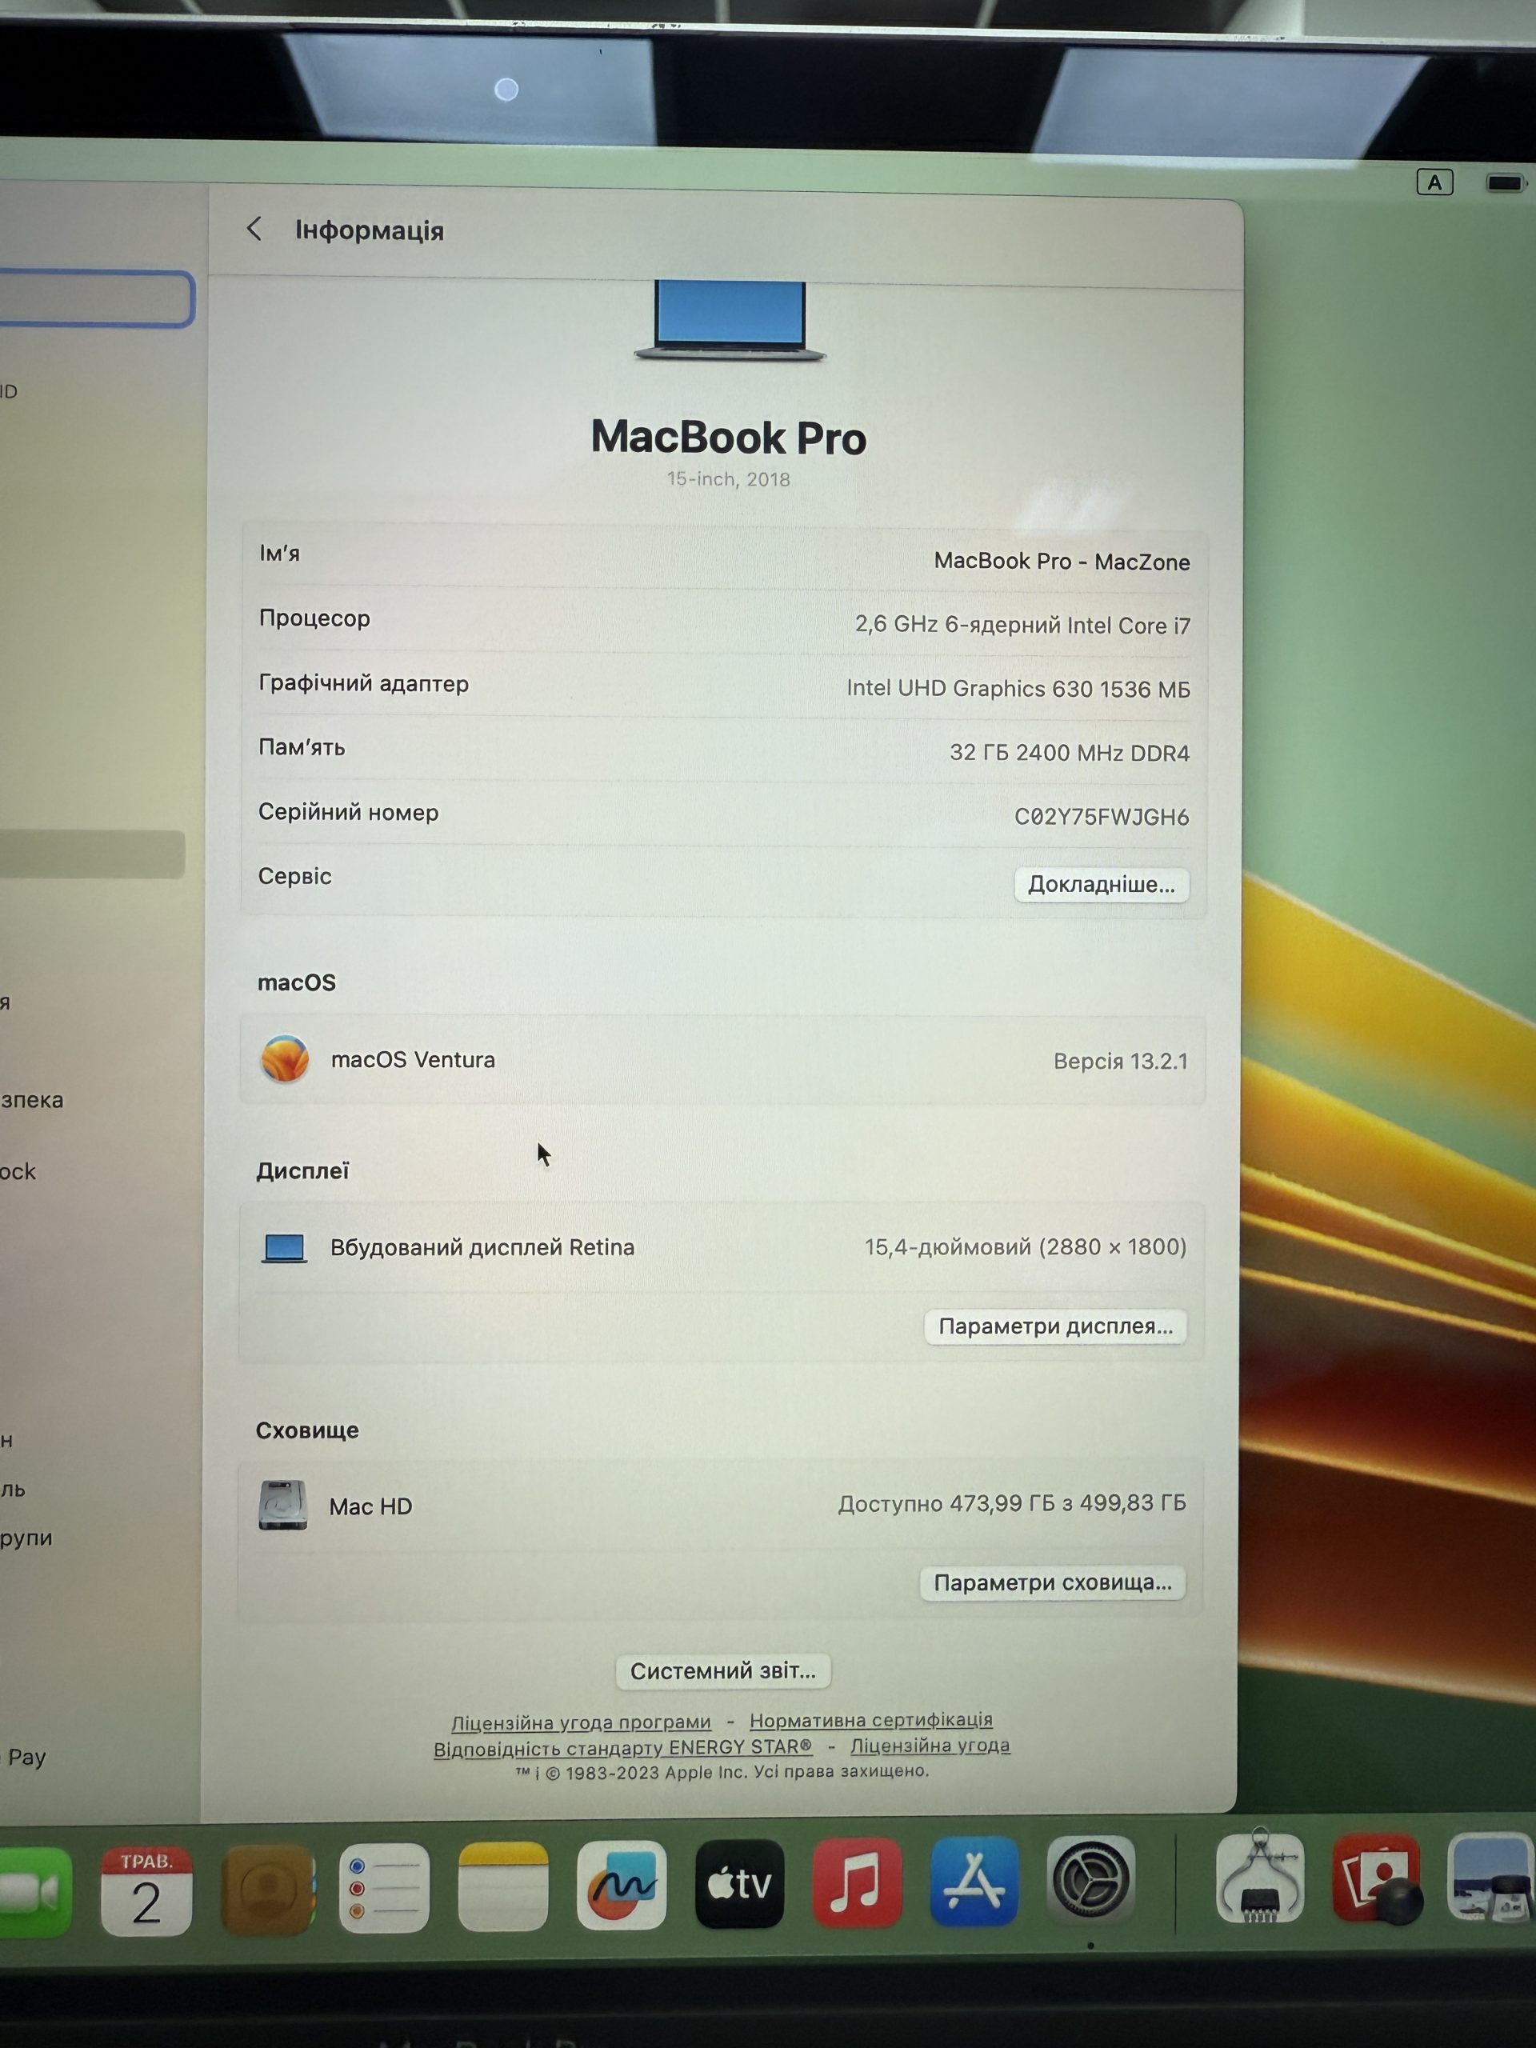Open Відповідність стандарту ENERGY STAR link
This screenshot has height=2048, width=1536.
622,1748
